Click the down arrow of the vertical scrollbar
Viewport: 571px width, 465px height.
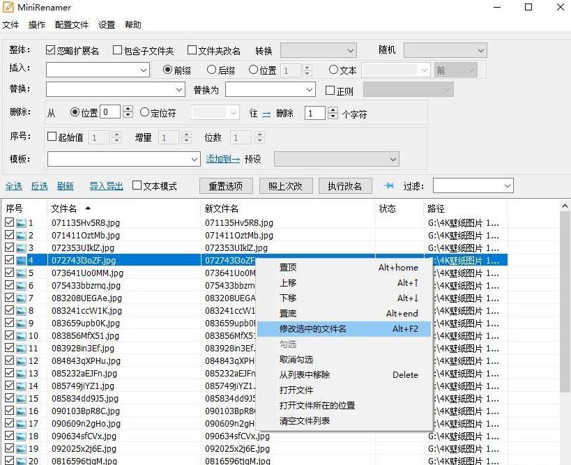click(x=565, y=458)
